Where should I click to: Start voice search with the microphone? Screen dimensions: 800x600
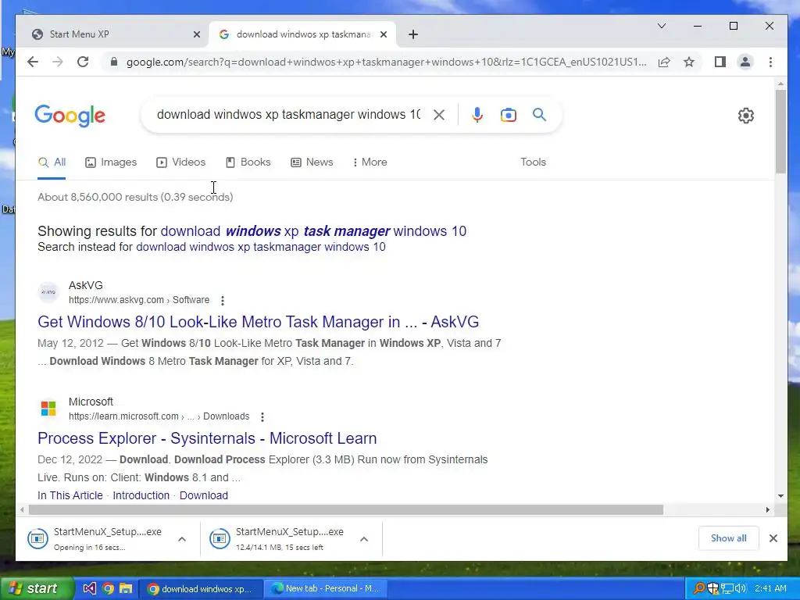pyautogui.click(x=477, y=115)
